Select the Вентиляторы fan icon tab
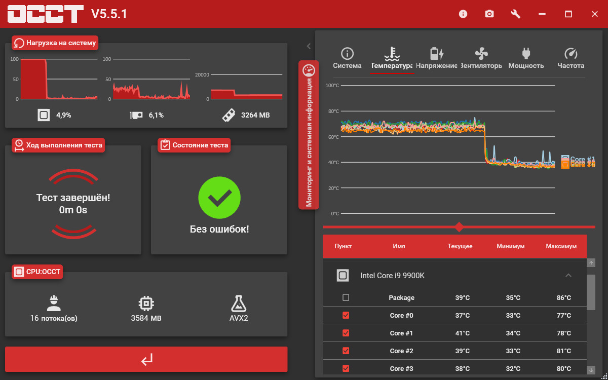The image size is (608, 380). 481,59
